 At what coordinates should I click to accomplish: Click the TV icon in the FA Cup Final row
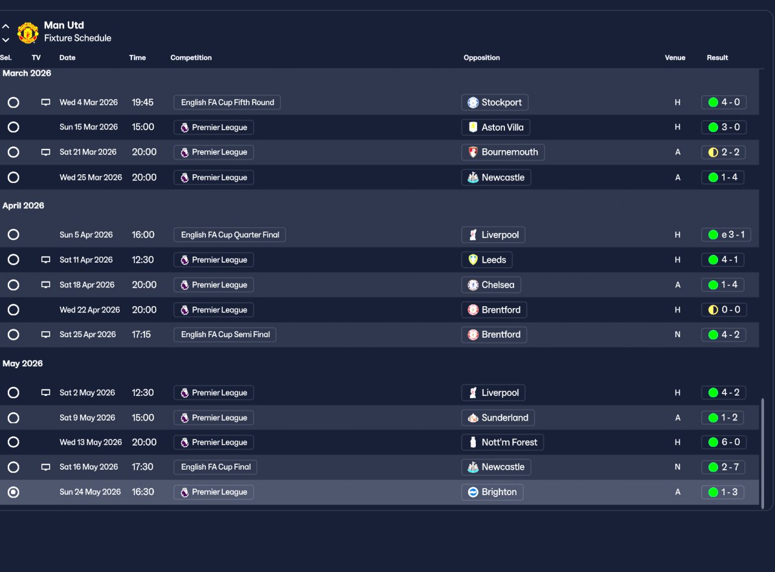pos(45,467)
